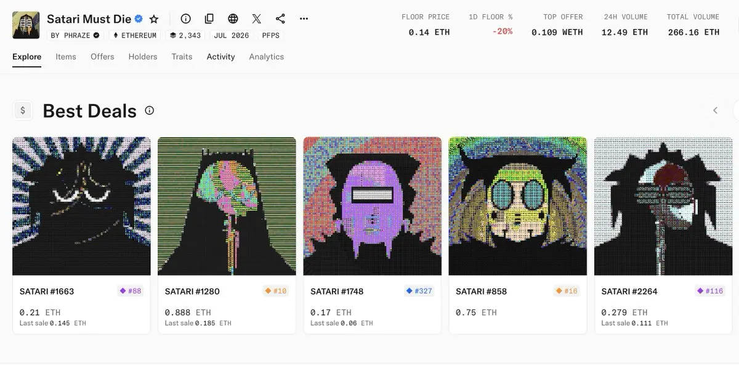Click the last sale 0.06 ETH text
The width and height of the screenshot is (739, 365).
coord(342,323)
